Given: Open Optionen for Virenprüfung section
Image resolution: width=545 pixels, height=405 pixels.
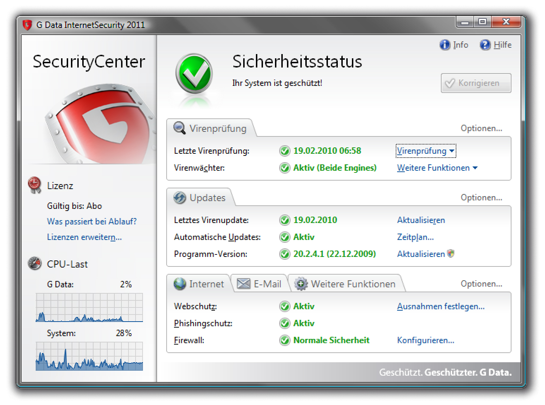Looking at the screenshot, I should click(481, 128).
